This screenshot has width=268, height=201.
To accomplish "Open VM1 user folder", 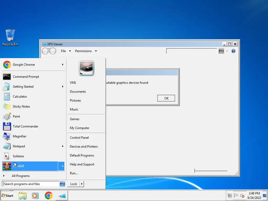I will pyautogui.click(x=73, y=83).
